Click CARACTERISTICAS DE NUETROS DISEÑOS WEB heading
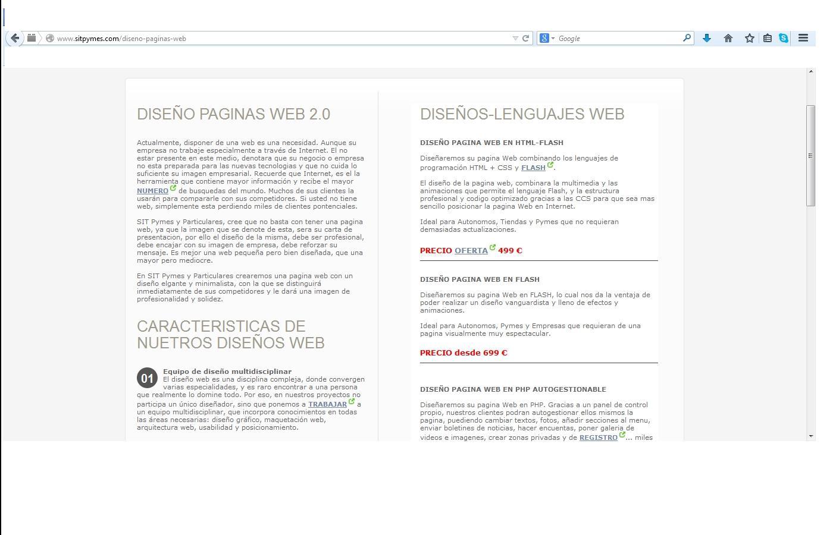This screenshot has height=535, width=833. pyautogui.click(x=231, y=335)
